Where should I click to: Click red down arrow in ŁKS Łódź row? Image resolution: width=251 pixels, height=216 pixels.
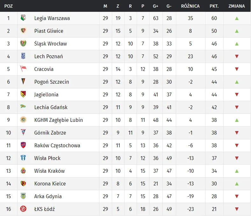(x=237, y=209)
